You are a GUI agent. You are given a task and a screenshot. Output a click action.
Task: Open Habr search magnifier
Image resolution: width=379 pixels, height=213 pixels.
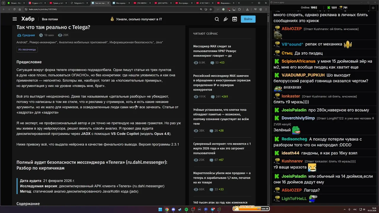pos(217,19)
